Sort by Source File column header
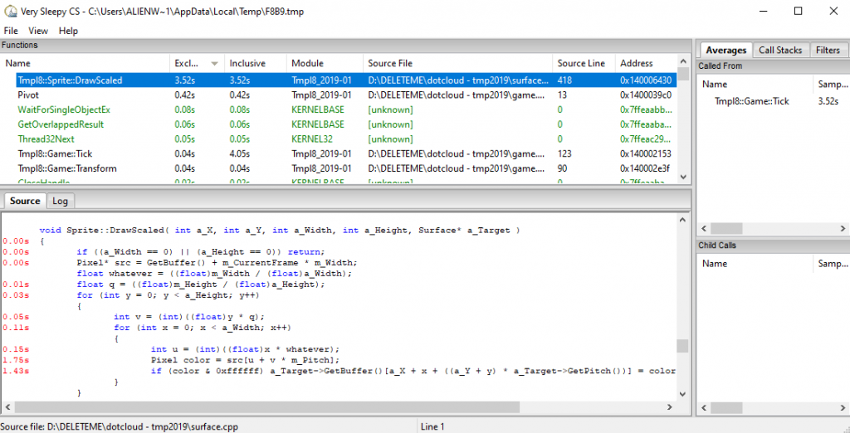This screenshot has width=850, height=433. pos(458,63)
